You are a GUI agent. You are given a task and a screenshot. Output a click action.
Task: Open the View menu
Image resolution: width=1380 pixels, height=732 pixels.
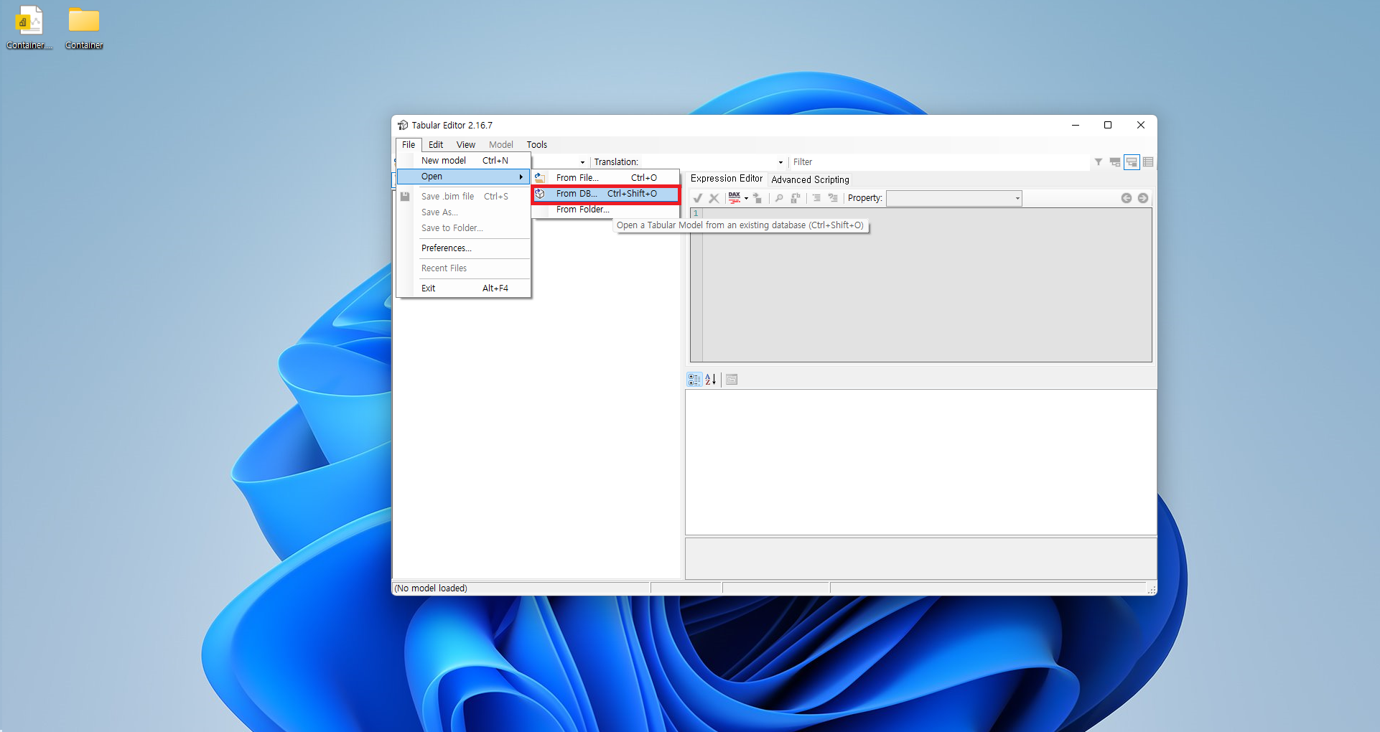coord(466,144)
